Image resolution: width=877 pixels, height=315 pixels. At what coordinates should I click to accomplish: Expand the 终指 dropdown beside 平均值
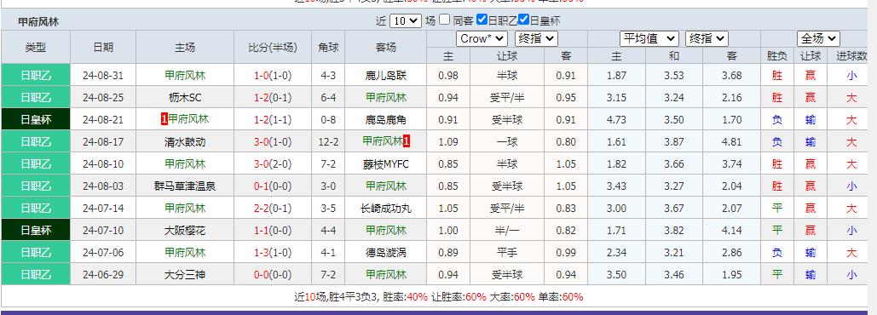coord(707,38)
